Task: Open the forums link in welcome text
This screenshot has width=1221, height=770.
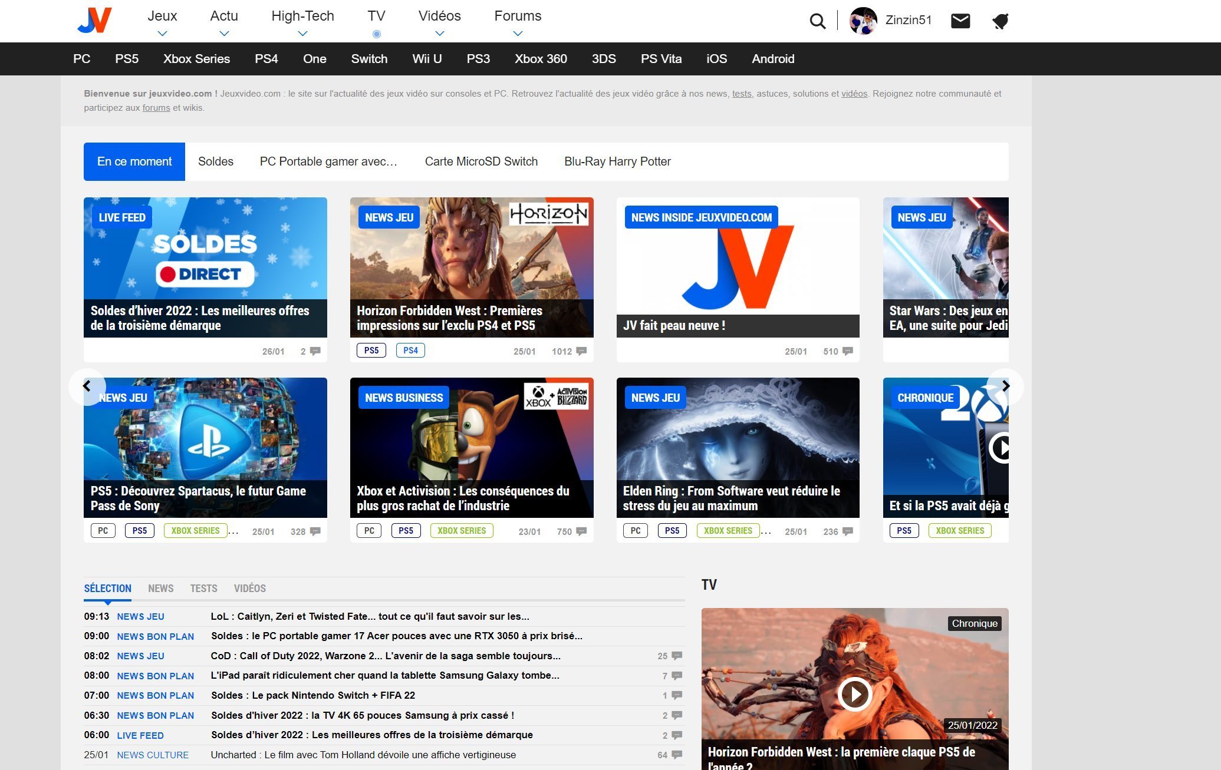Action: coord(156,108)
